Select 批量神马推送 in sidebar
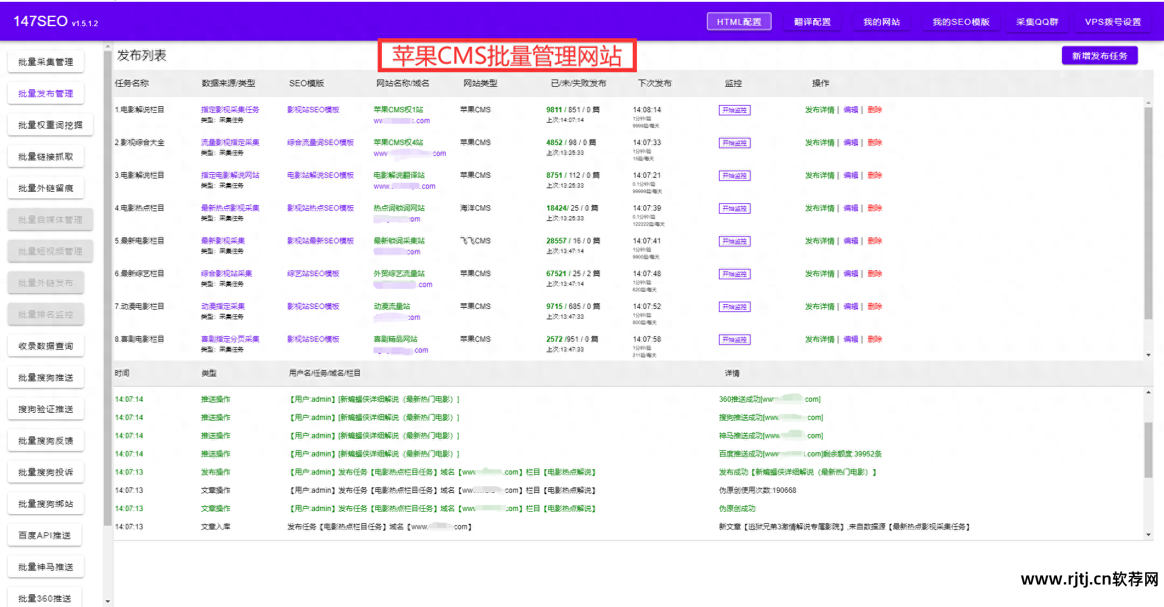1164x607 pixels. tap(45, 566)
